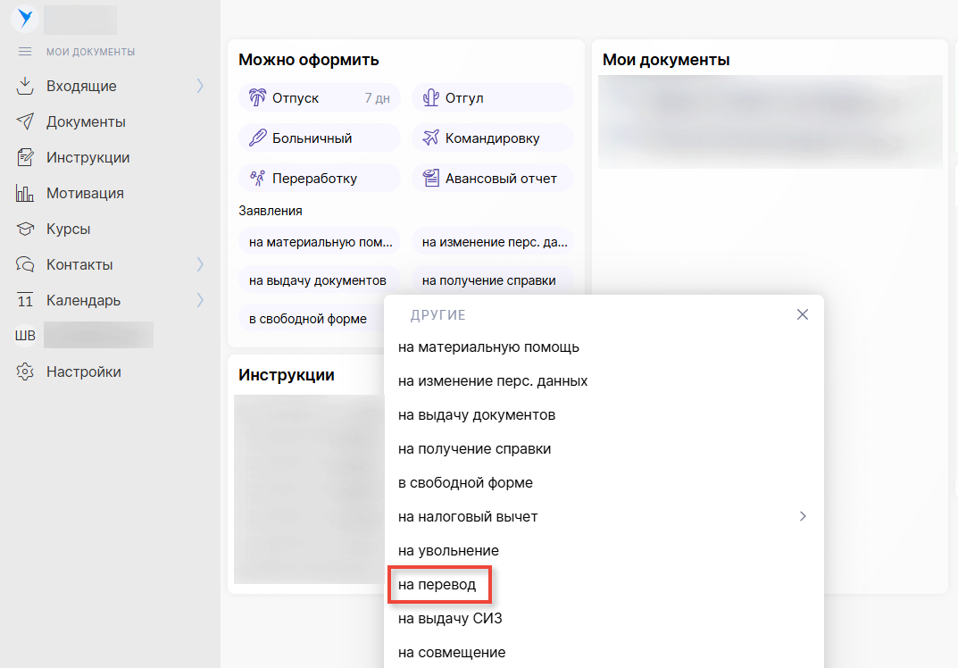Choose на увольнение from the menu
Screen dimensions: 958x668
tap(448, 551)
